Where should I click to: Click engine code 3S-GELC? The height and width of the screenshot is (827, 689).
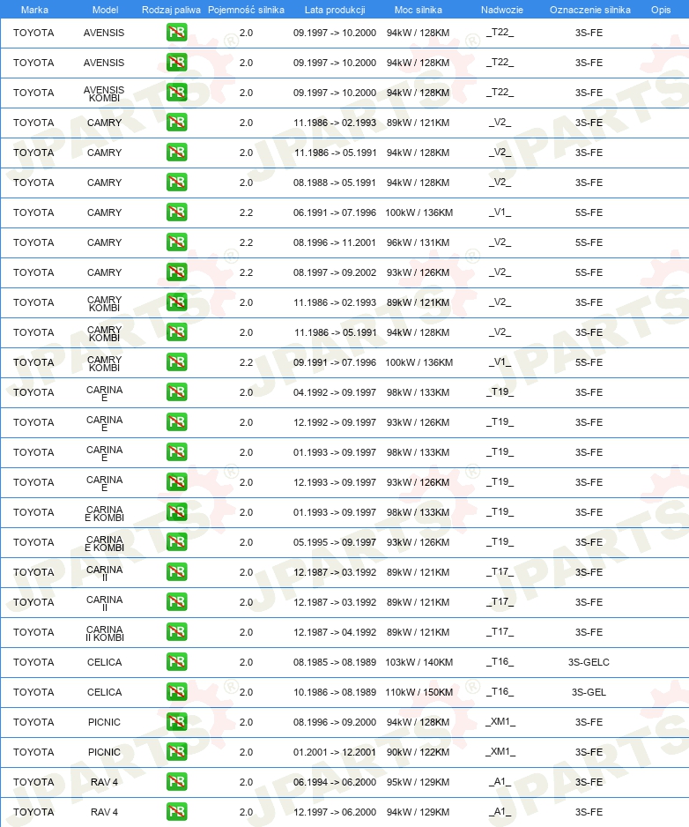(589, 662)
